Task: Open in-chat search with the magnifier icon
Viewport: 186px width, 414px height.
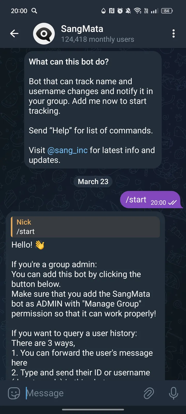Action: [x=34, y=11]
